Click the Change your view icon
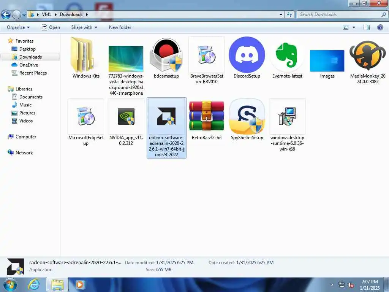Screen dimensions: 389x292 (x=346, y=27)
